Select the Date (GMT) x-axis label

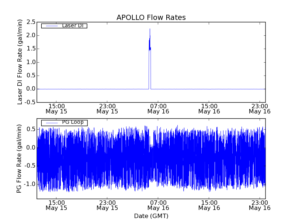151,216
